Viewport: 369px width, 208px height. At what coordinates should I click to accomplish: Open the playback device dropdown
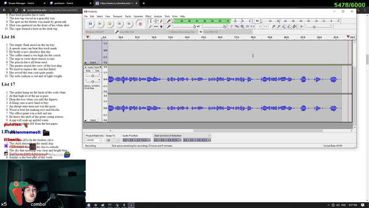pos(227,32)
